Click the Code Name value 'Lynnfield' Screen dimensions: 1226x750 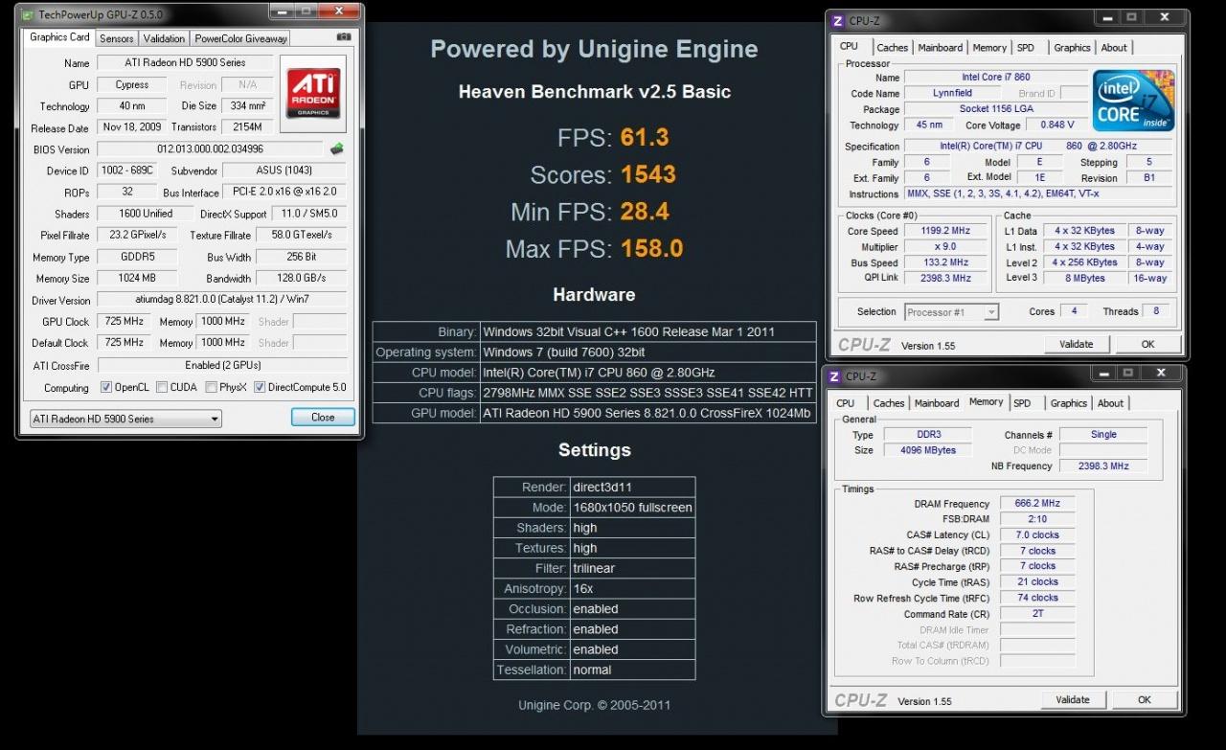[x=952, y=94]
